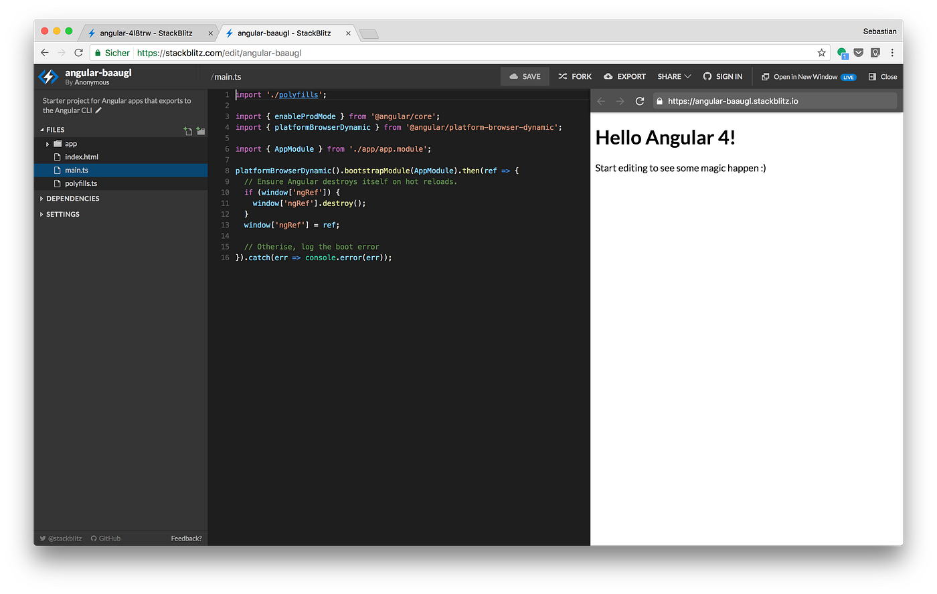
Task: Close the preview pane
Action: [x=883, y=76]
